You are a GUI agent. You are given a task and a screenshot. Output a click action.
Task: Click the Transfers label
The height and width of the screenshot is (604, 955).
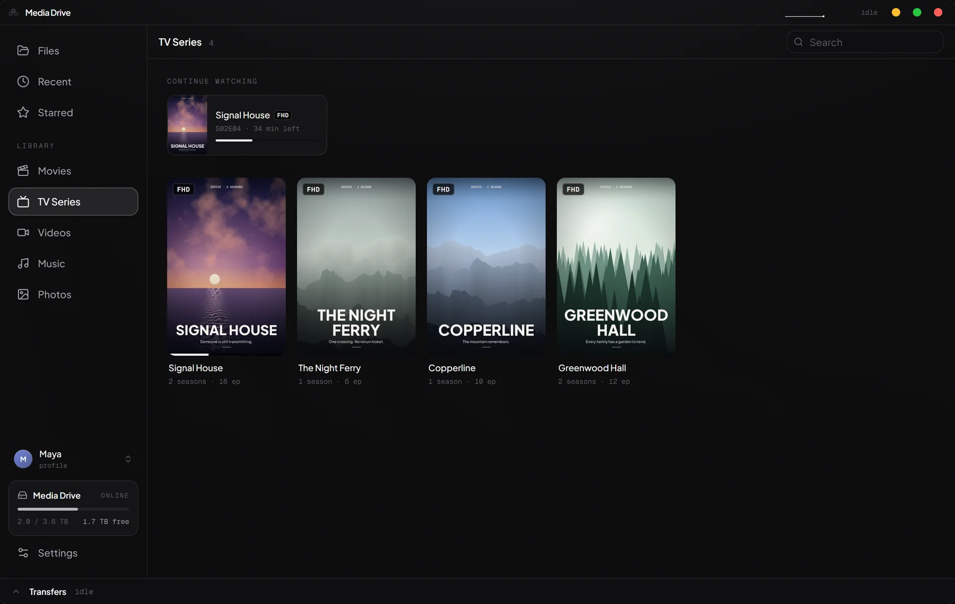point(48,592)
